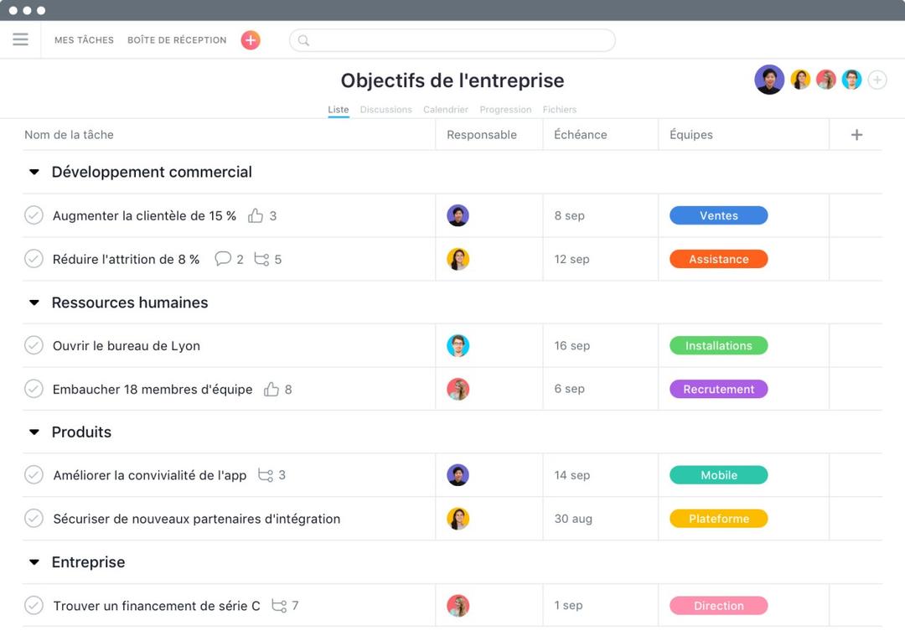The height and width of the screenshot is (636, 905).
Task: Switch to the Calendrier tab
Action: pos(445,109)
